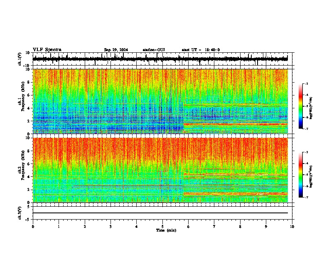329x254 pixels.
Task: Click the "Time (min)" axis label
Action: [166, 230]
